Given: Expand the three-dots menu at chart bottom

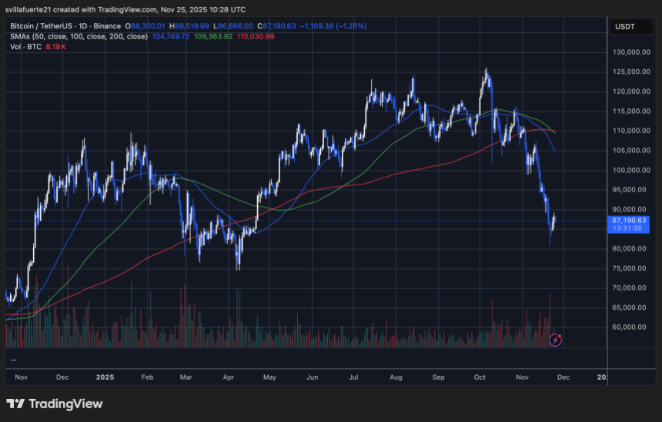Looking at the screenshot, I should [14, 359].
